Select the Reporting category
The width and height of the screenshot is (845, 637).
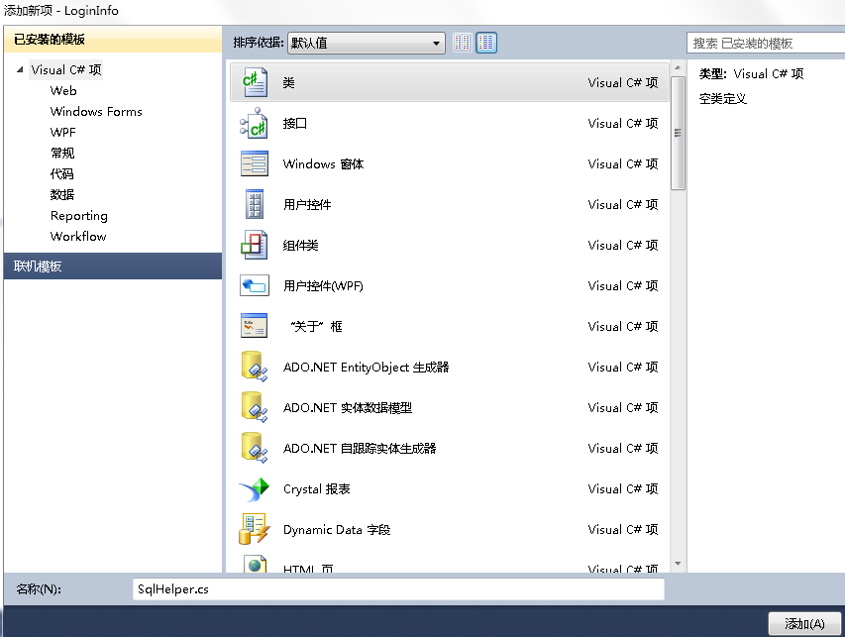(78, 216)
